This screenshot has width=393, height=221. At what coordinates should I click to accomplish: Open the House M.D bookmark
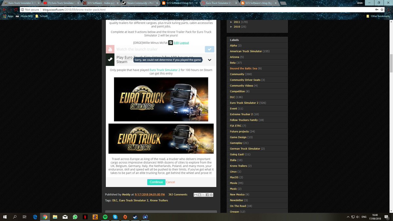coord(24,16)
